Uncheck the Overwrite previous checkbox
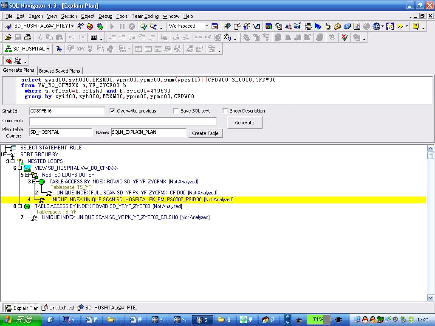435x326 pixels. (x=112, y=111)
